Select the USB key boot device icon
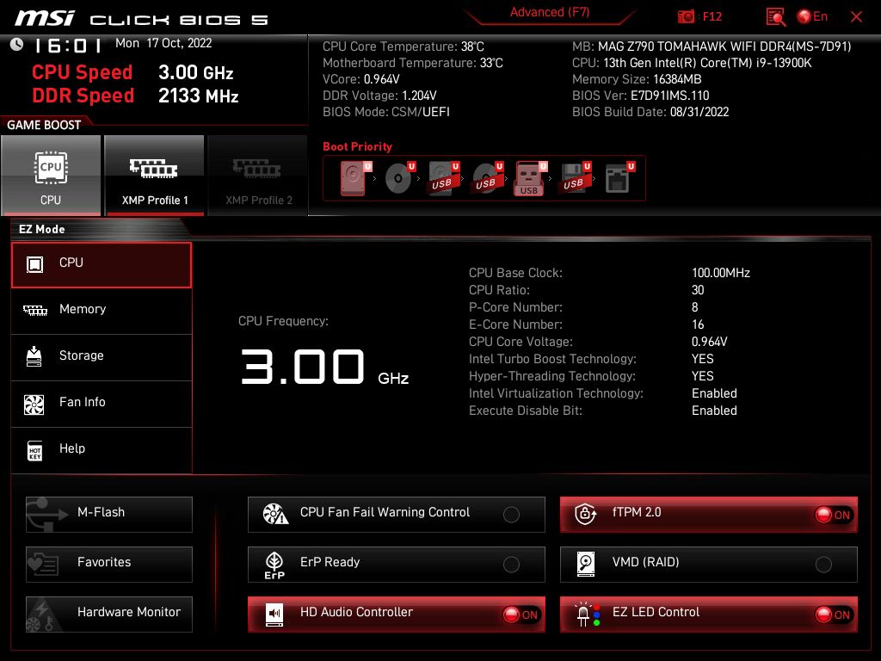The height and width of the screenshot is (661, 881). point(530,179)
